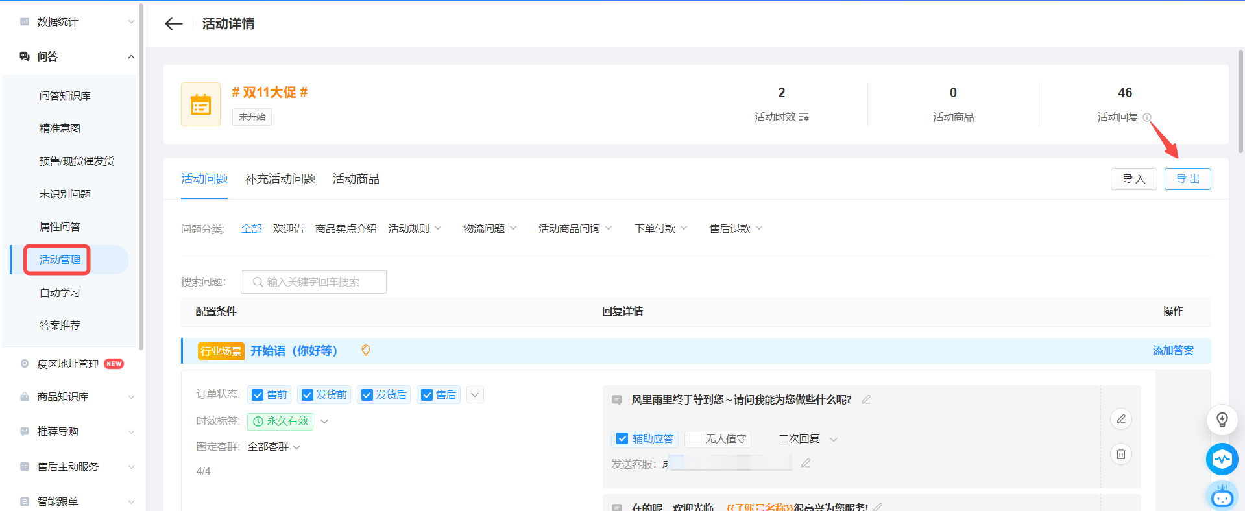Click the 问答 chat bubble sidebar icon

[25, 56]
